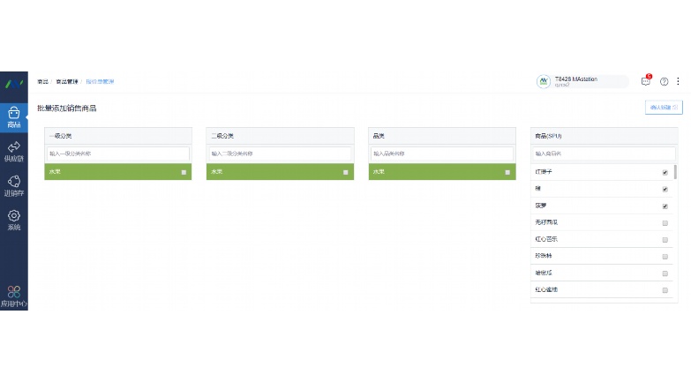Click the blue-outlined confirm button at top right
Image resolution: width=691 pixels, height=382 pixels.
pos(664,108)
